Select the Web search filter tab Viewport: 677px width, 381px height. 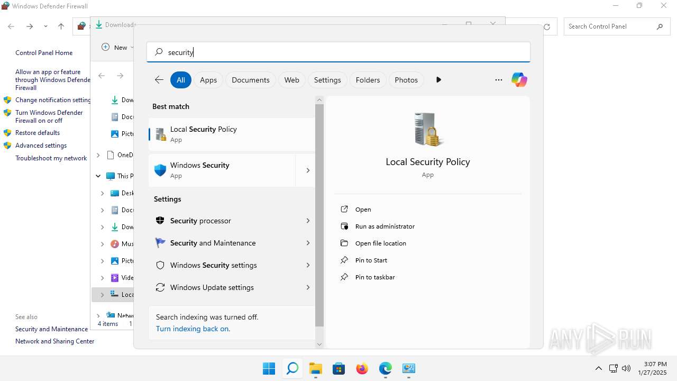pos(292,80)
